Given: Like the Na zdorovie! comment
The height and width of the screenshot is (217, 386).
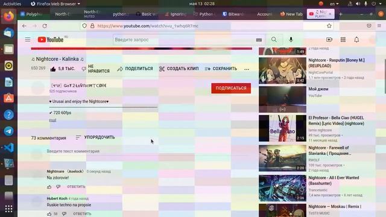Looking at the screenshot, I should (x=49, y=187).
